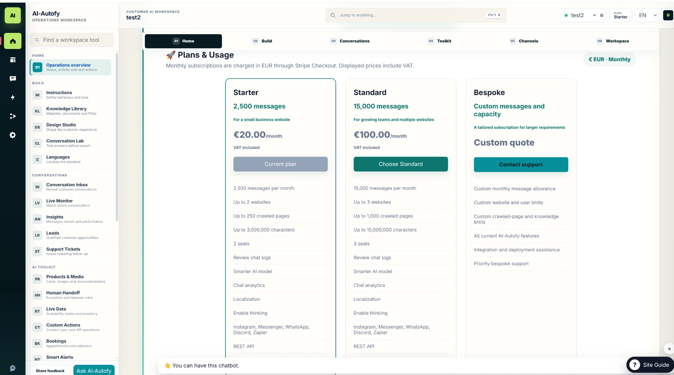Switch to the Channels tab

[523, 41]
